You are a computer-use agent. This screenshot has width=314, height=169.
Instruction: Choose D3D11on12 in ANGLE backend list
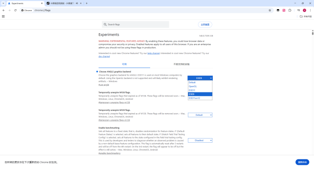click(x=200, y=98)
